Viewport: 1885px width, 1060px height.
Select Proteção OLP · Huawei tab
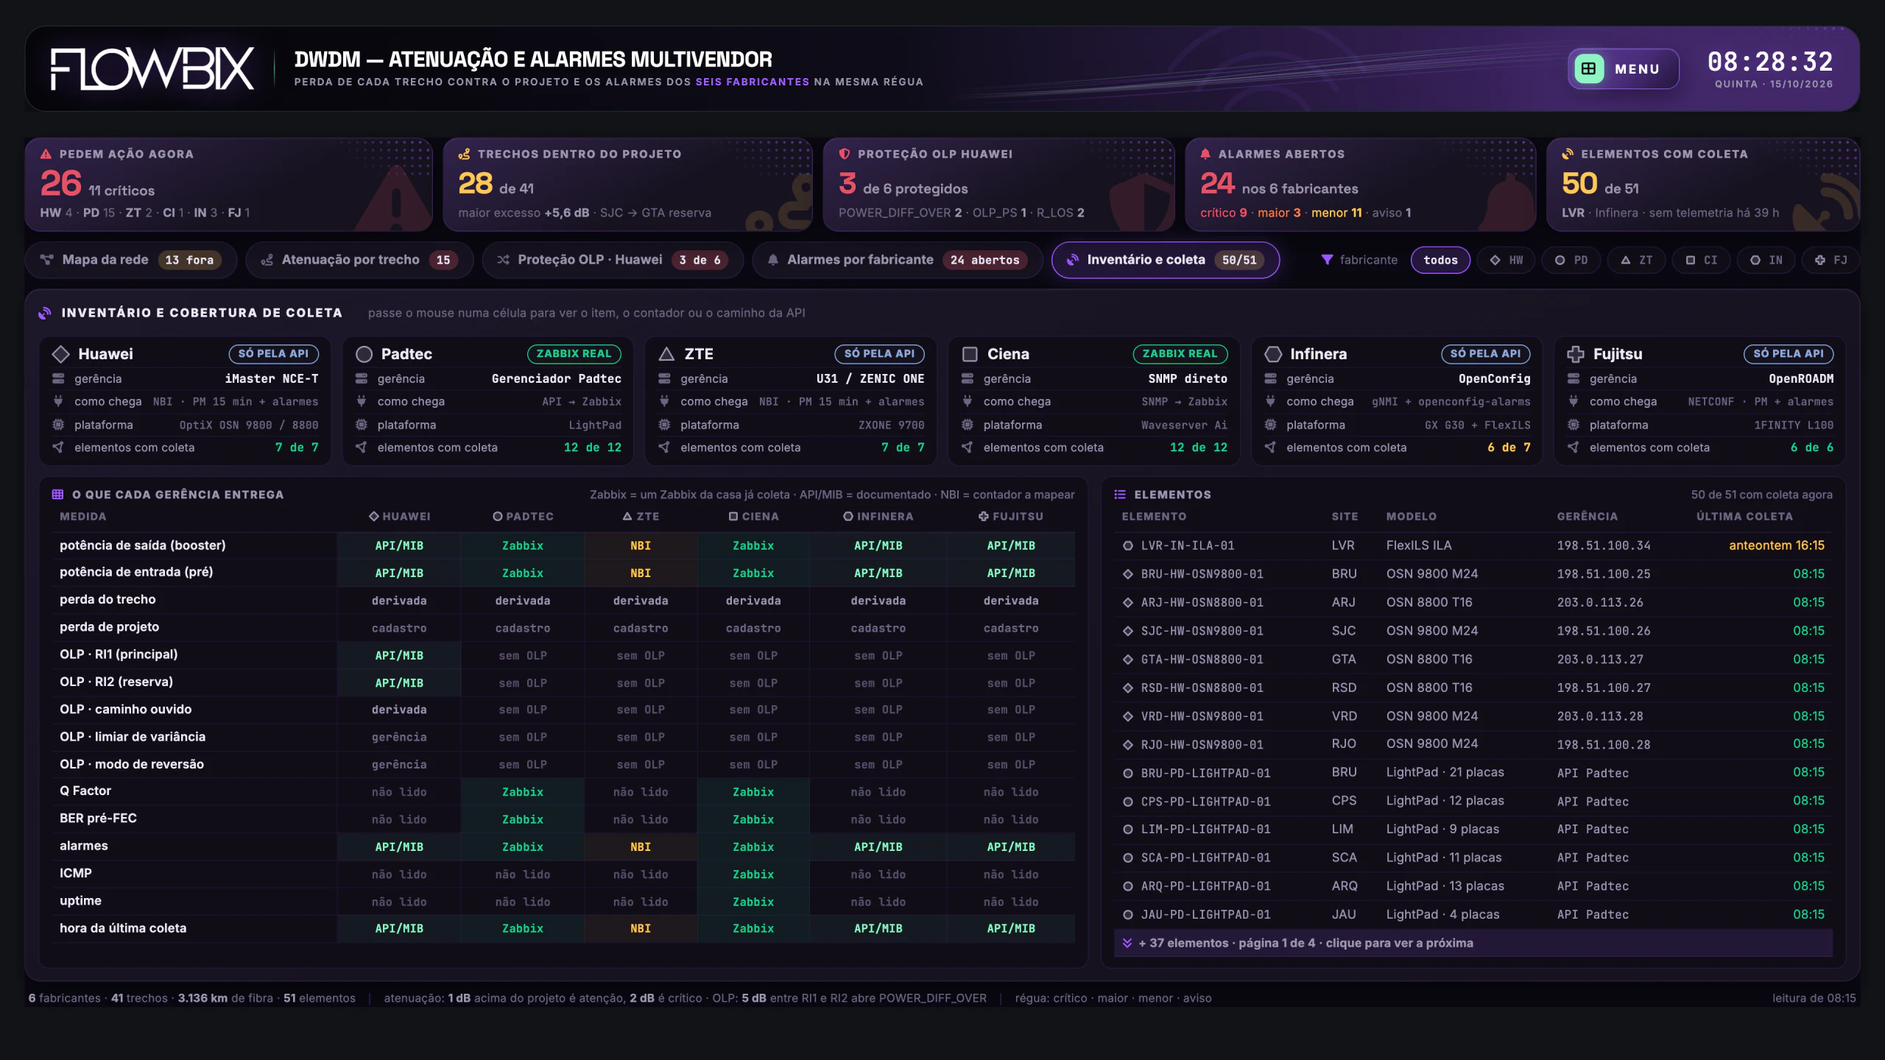tap(613, 260)
